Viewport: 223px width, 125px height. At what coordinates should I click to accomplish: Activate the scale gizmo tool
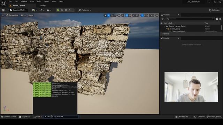click(115, 15)
